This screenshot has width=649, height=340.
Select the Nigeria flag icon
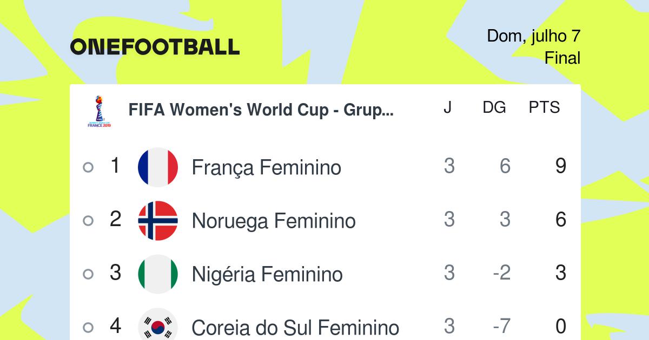tap(158, 274)
